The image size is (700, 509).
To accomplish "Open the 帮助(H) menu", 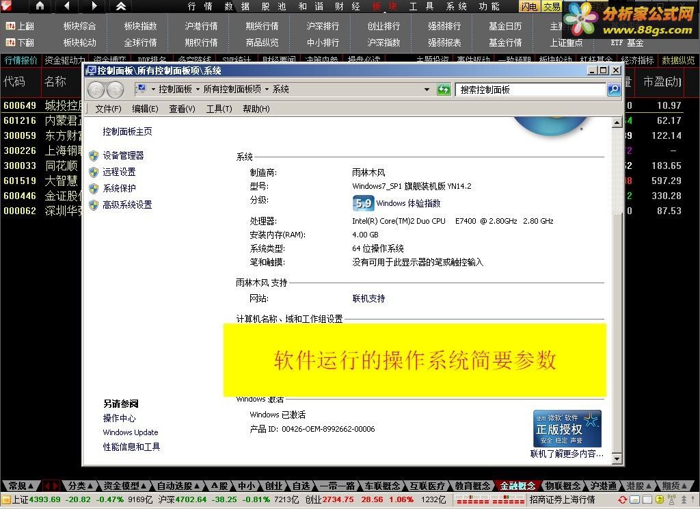I will (256, 109).
